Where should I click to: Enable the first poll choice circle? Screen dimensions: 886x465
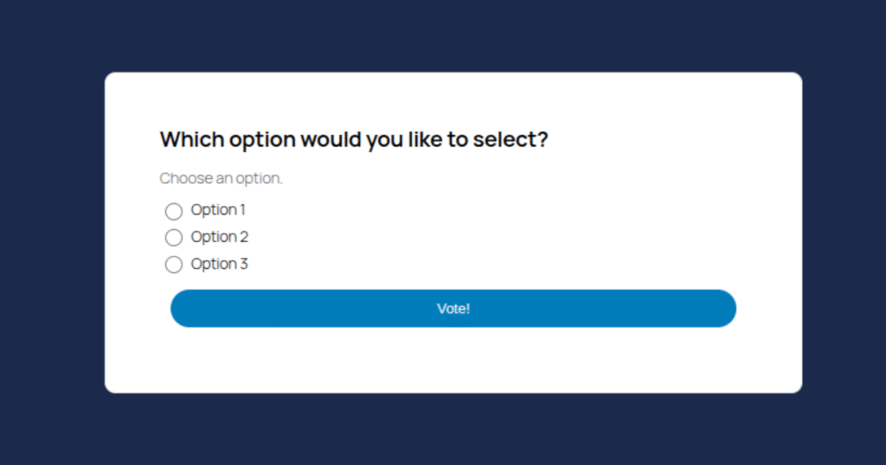(174, 211)
